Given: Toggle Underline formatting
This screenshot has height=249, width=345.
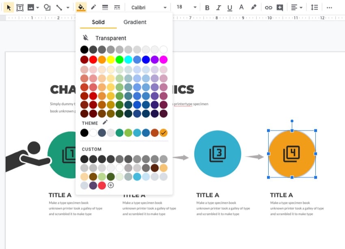Looking at the screenshot, I should [x=230, y=7].
